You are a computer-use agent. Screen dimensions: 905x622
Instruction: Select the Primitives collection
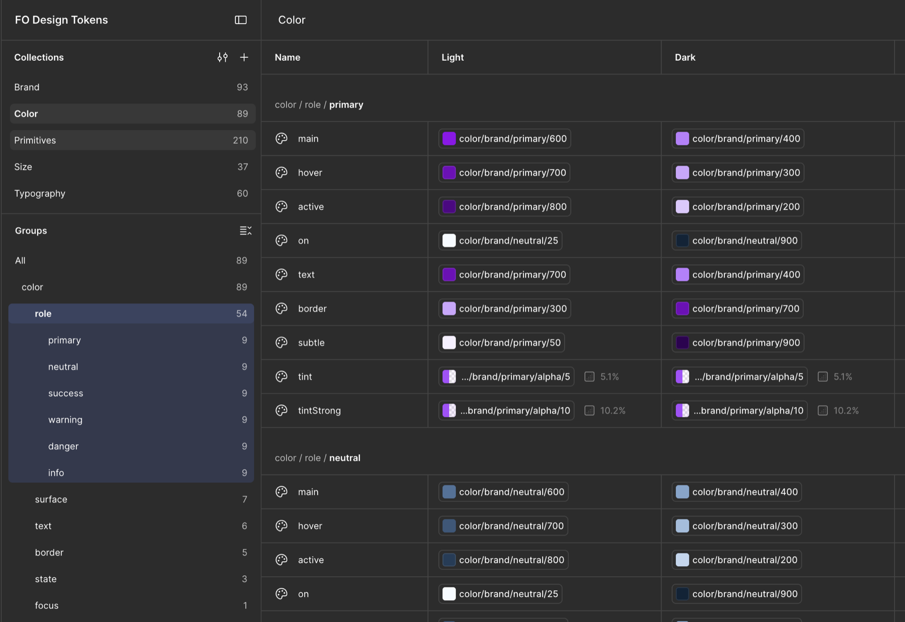pyautogui.click(x=132, y=140)
